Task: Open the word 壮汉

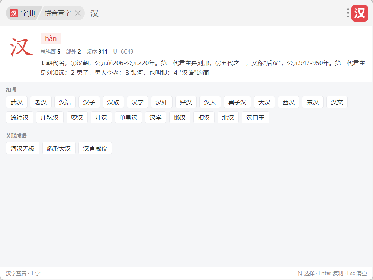Action: click(x=101, y=118)
